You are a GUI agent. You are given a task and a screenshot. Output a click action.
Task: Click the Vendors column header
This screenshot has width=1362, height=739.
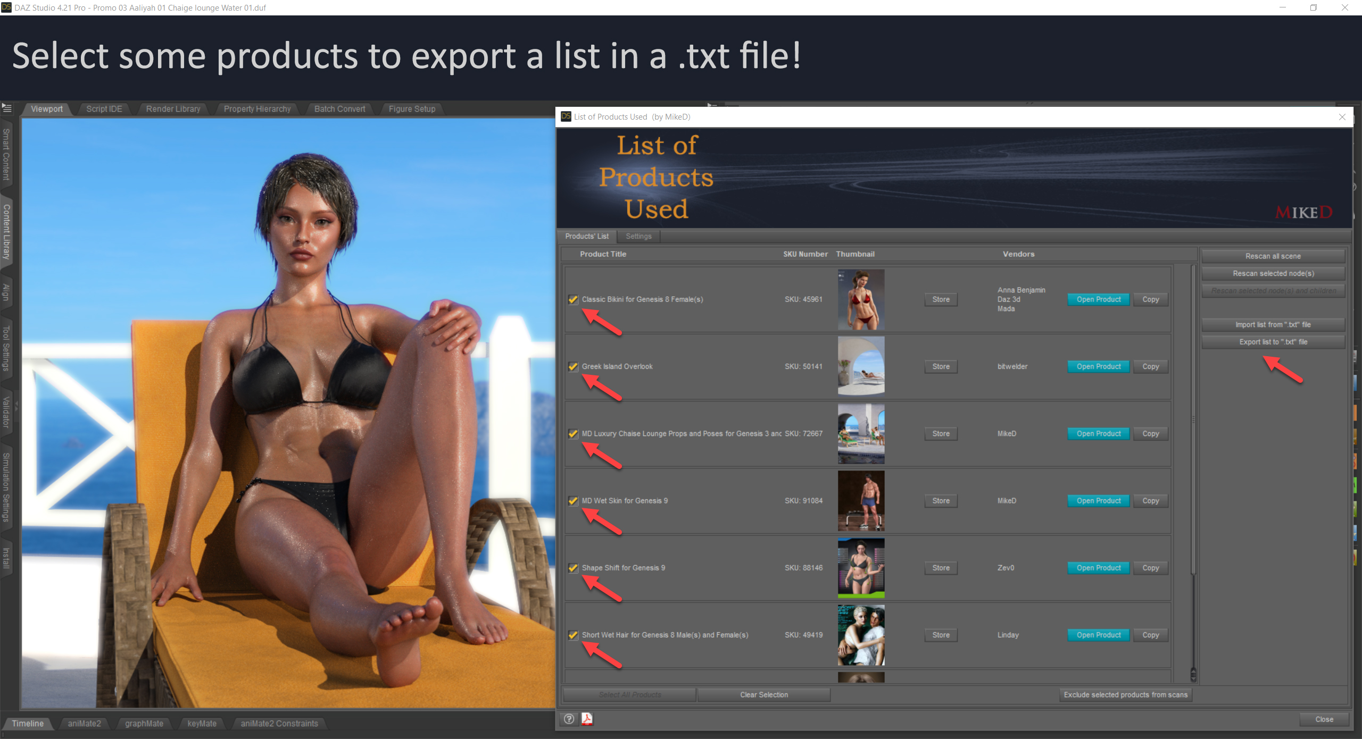1018,254
